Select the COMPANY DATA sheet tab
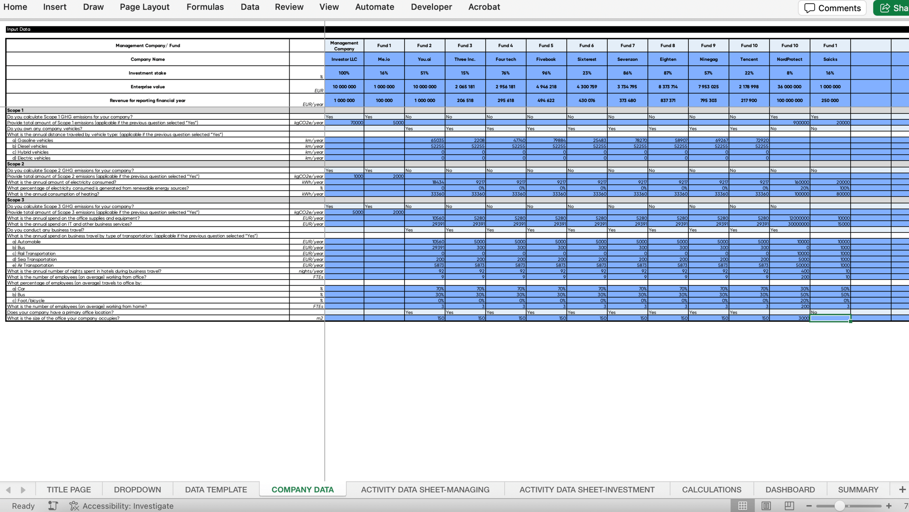This screenshot has height=512, width=909. tap(303, 489)
